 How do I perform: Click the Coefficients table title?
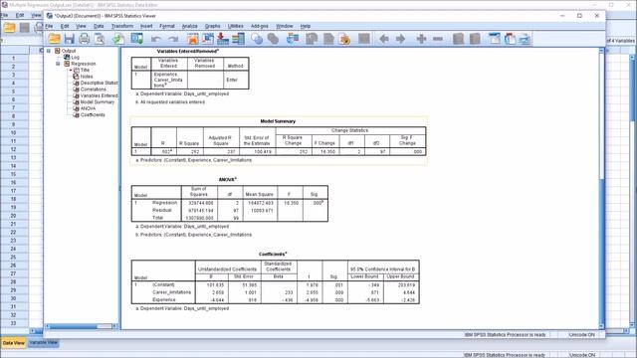point(273,255)
